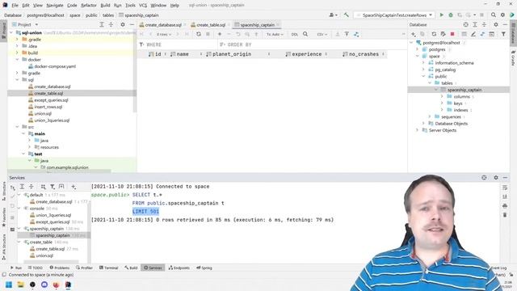Viewport: 517px width, 291px height.
Task: Click the Build project hammer icon
Action: 347,15
